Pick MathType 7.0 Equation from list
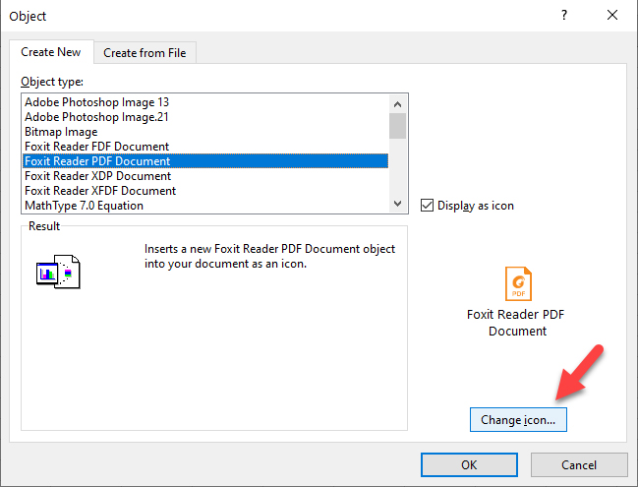The width and height of the screenshot is (638, 487). [x=205, y=206]
